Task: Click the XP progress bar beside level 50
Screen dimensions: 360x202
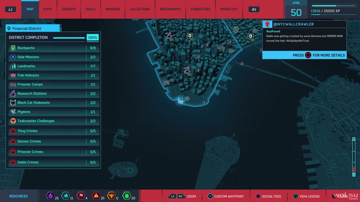Action: point(334,6)
